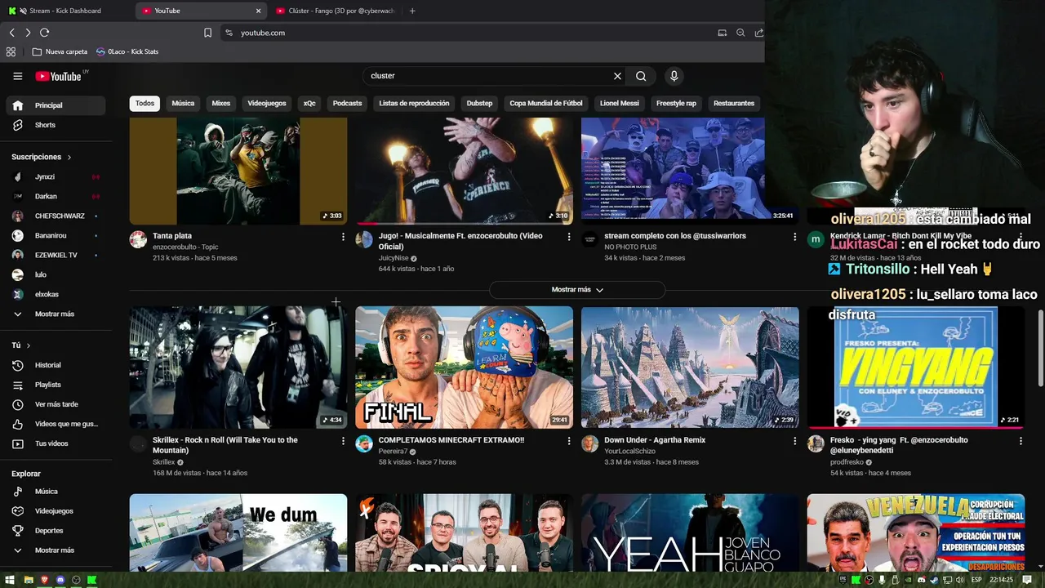
Task: Run the search with magnifier button
Action: pos(641,76)
